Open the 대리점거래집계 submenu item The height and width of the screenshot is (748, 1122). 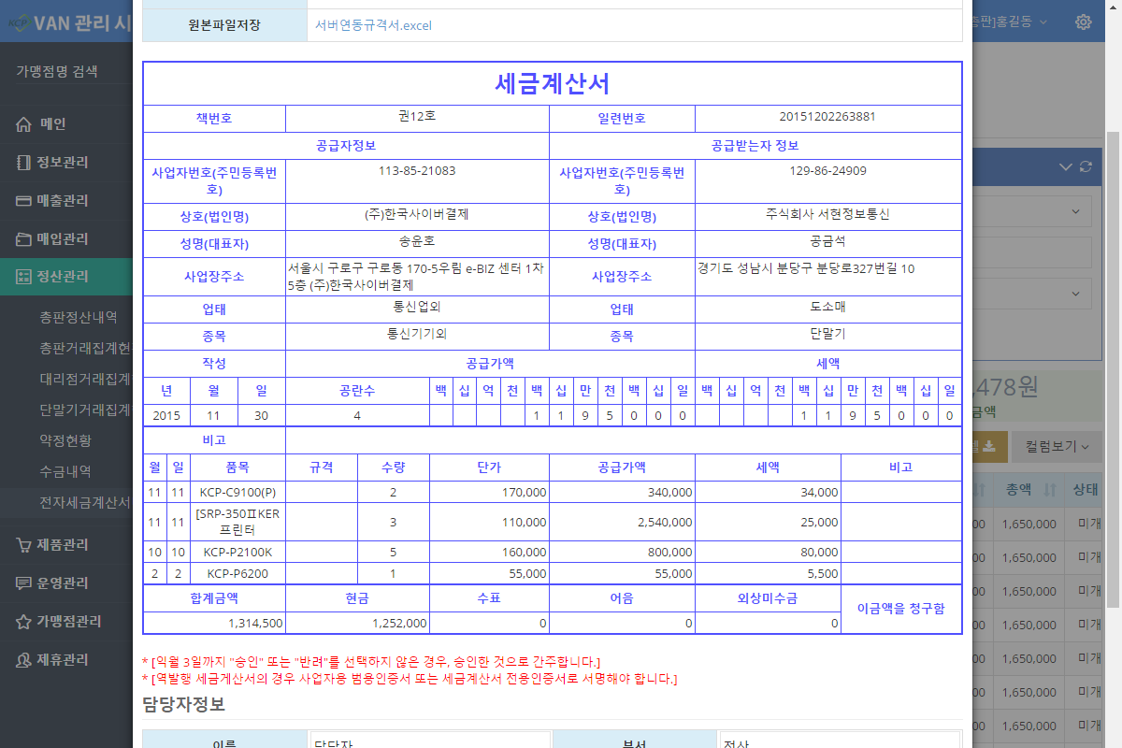click(85, 379)
